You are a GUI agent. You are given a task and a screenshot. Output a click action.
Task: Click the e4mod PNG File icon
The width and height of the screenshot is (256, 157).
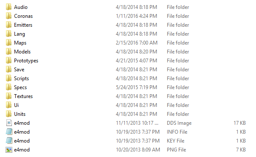click(x=9, y=150)
